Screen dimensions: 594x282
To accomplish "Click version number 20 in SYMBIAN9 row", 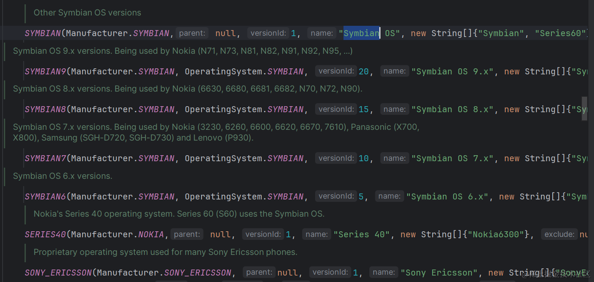I will pos(364,71).
